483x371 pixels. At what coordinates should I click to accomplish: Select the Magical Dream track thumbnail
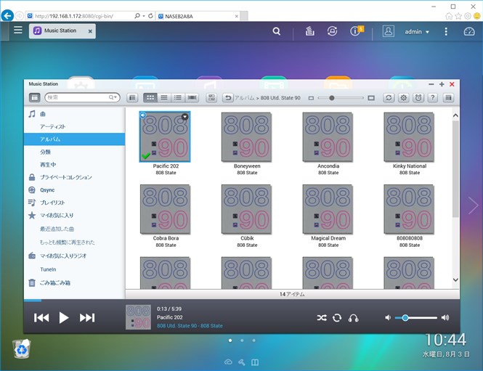click(x=328, y=209)
